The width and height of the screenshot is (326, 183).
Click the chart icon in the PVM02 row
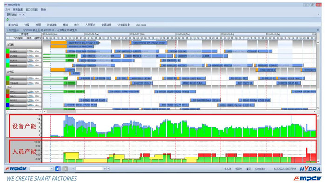pyautogui.click(x=30, y=56)
